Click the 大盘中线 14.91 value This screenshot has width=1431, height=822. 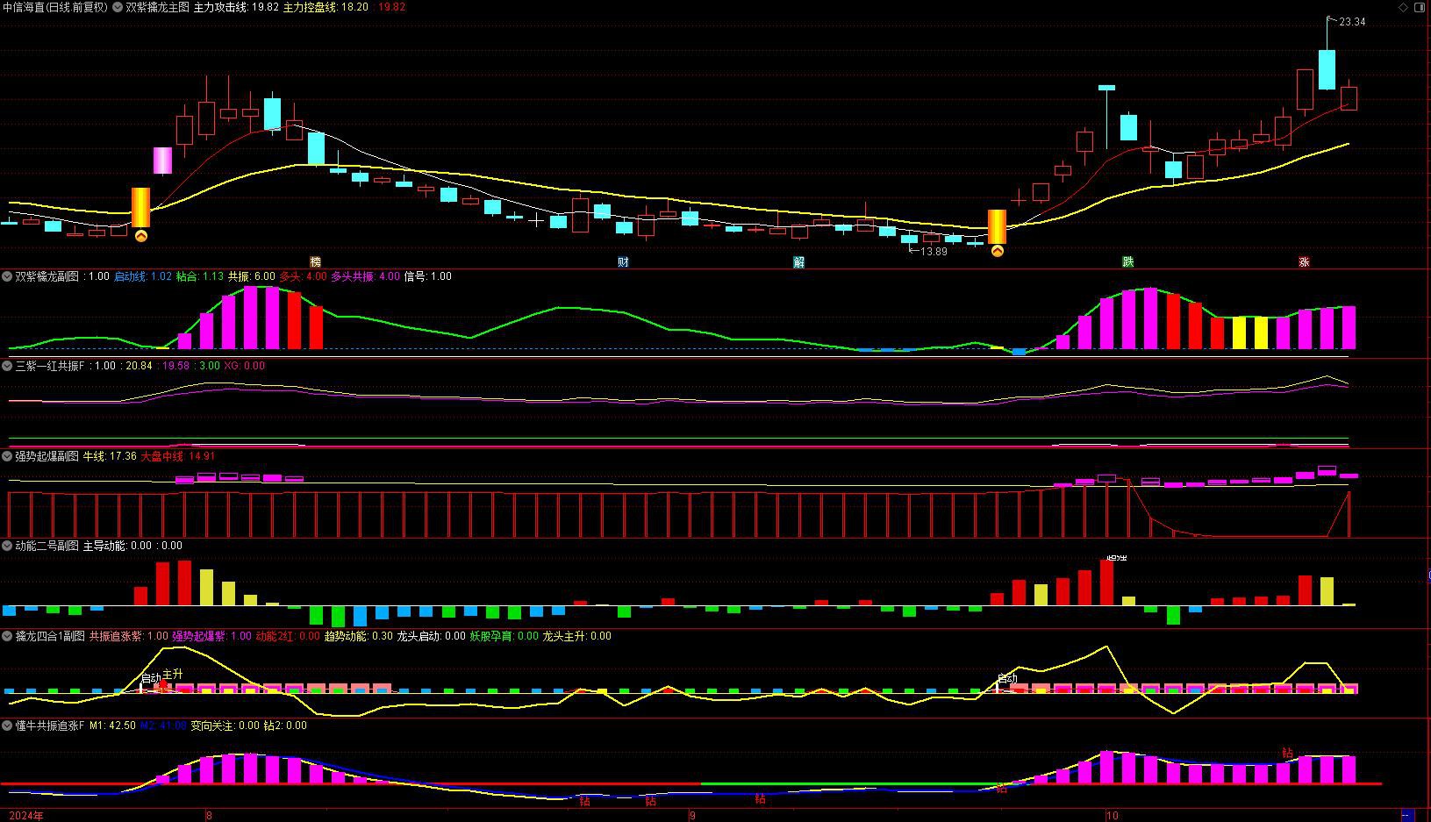[177, 456]
